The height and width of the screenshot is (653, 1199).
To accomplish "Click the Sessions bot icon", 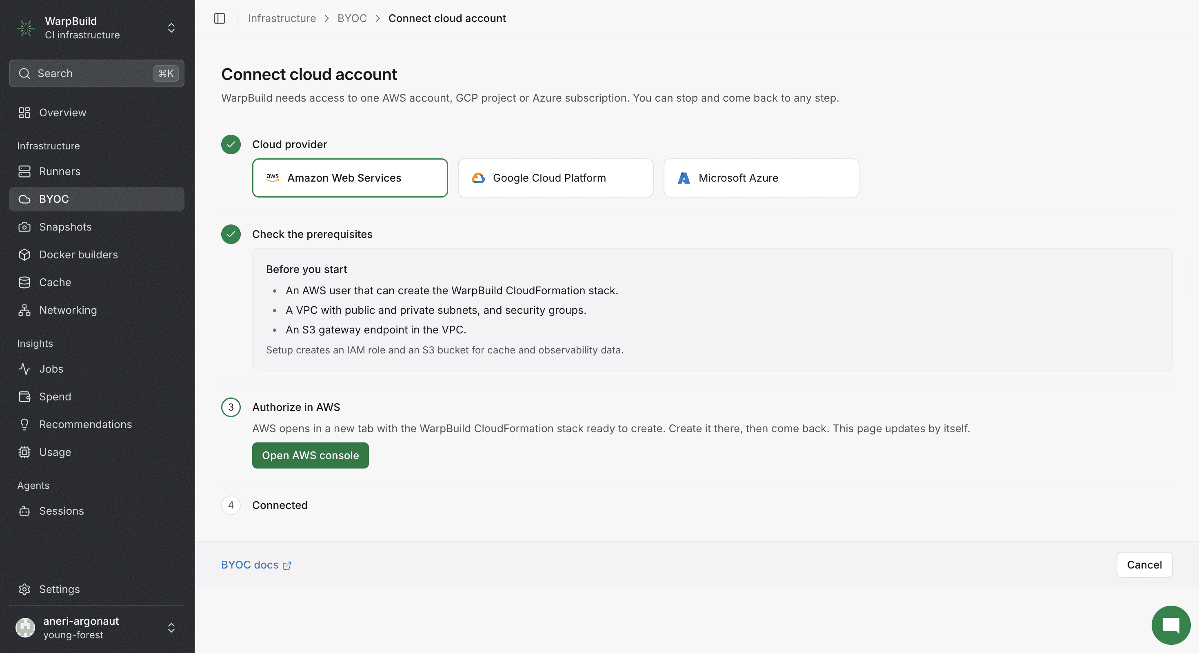I will click(24, 511).
